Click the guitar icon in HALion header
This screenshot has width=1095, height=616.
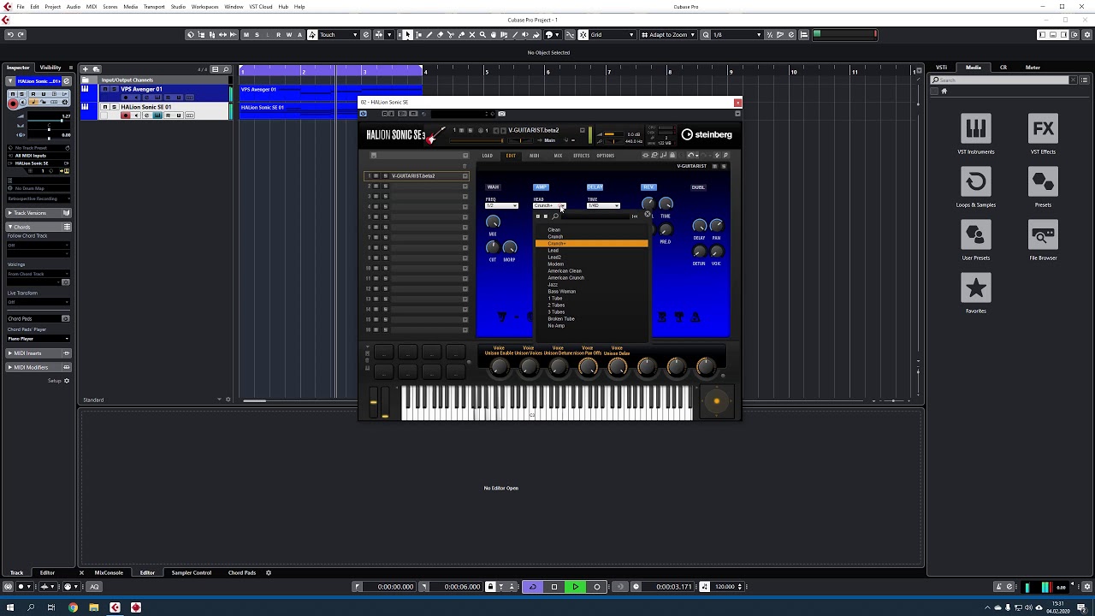click(435, 135)
